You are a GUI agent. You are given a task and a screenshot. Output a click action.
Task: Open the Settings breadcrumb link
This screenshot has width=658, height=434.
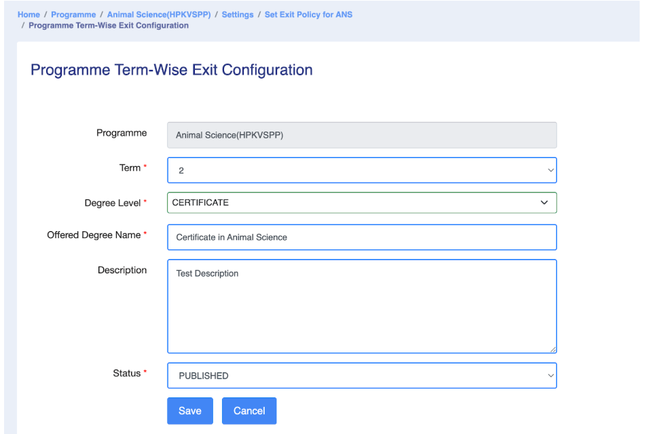pos(237,14)
